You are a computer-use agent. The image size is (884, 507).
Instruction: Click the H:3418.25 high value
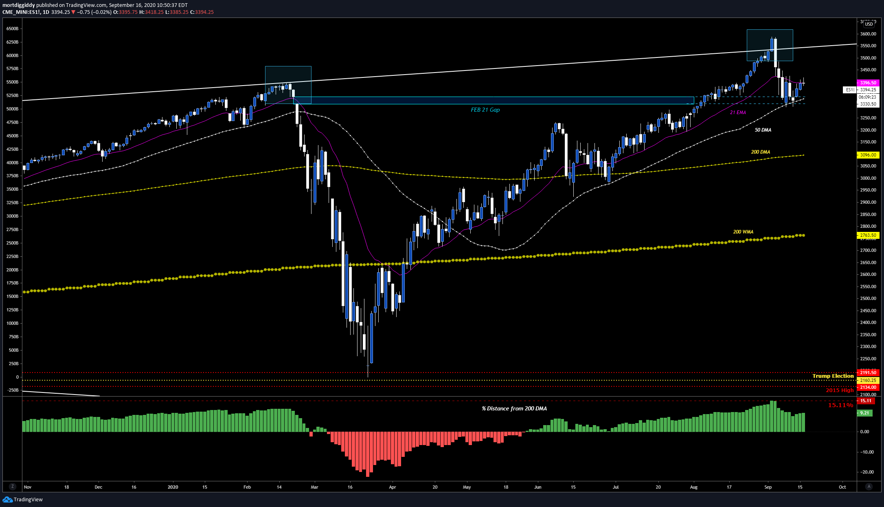[x=151, y=12]
